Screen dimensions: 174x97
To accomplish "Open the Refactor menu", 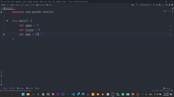I will pyautogui.click(x=36, y=2).
